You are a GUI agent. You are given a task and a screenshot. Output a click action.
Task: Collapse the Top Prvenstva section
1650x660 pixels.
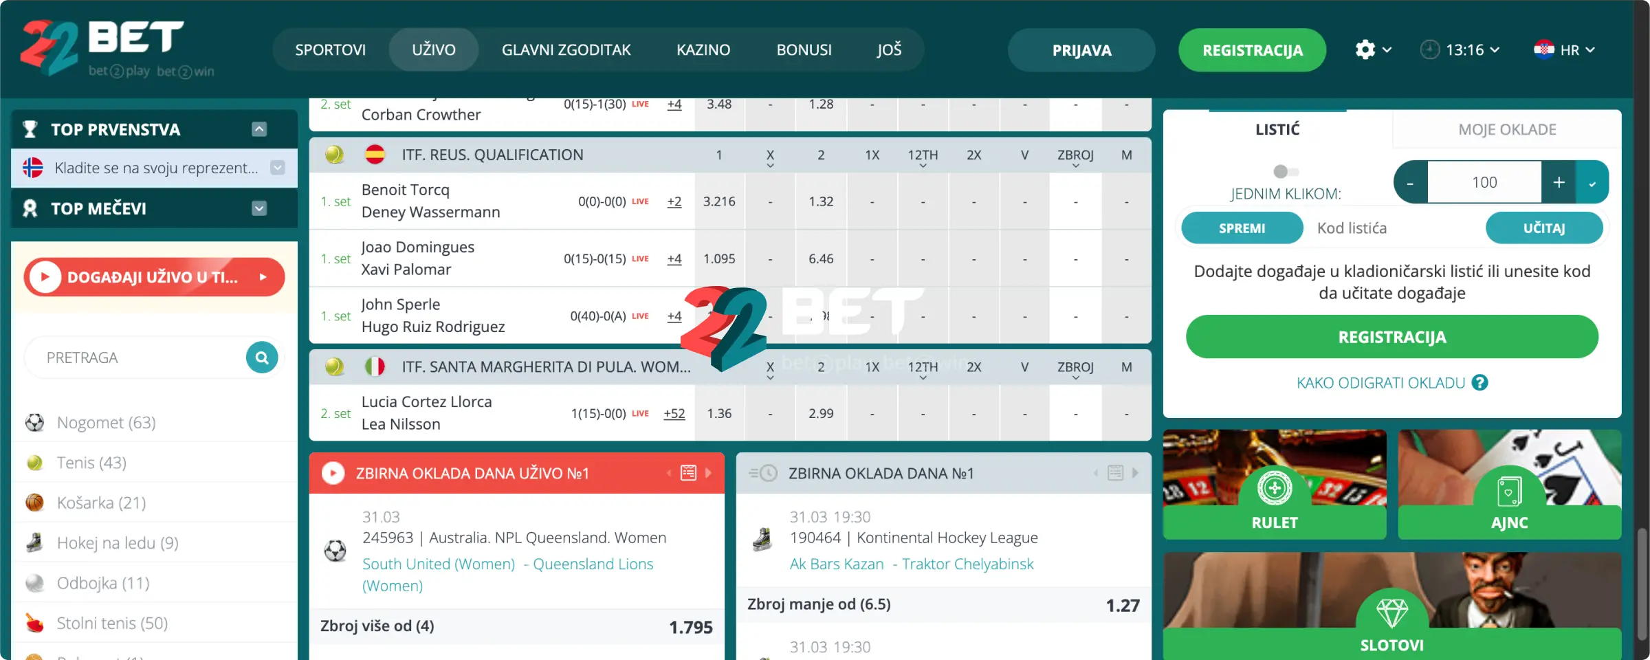[259, 129]
